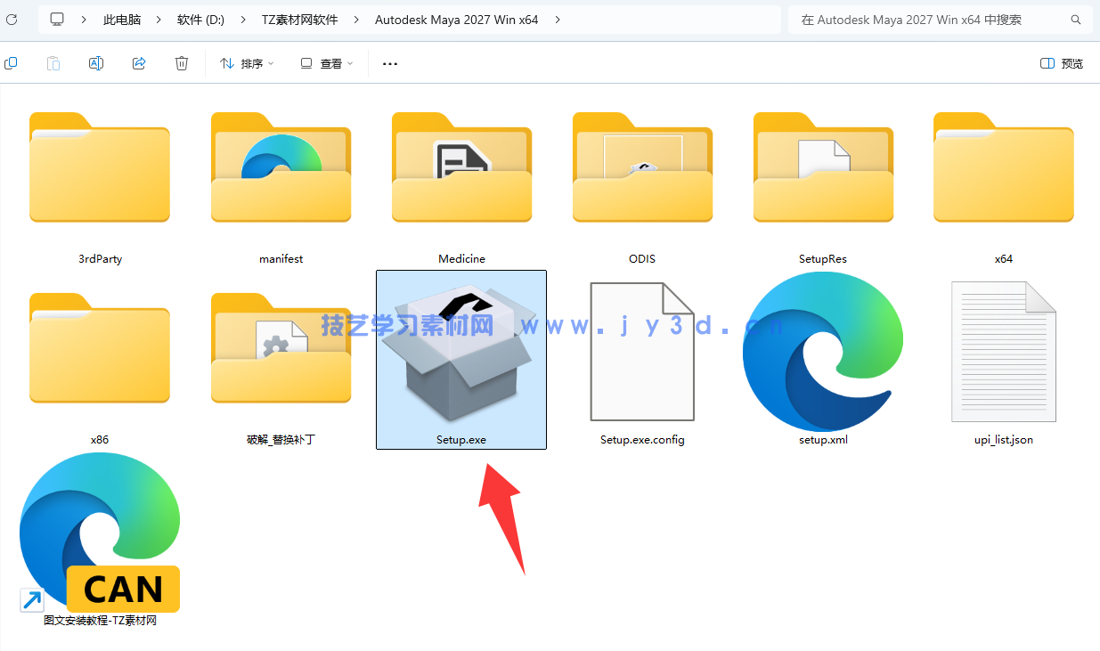This screenshot has height=651, width=1100.
Task: Open the ODIS folder
Action: click(x=642, y=167)
